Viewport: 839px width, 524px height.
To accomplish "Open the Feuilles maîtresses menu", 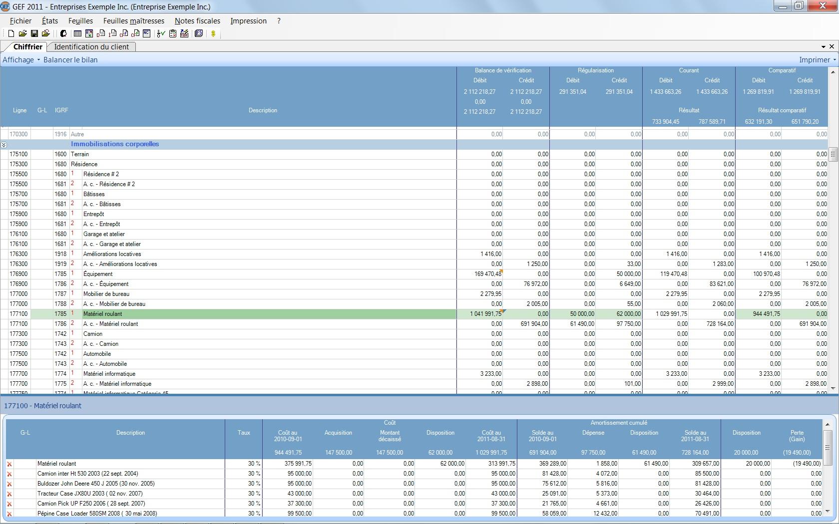I will [133, 21].
